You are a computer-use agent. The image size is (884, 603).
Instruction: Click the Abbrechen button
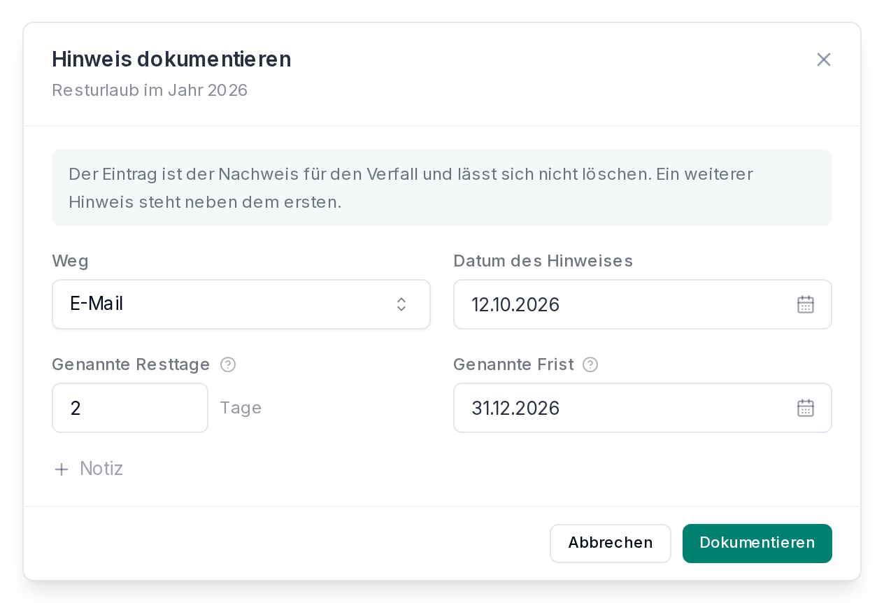[x=611, y=544]
